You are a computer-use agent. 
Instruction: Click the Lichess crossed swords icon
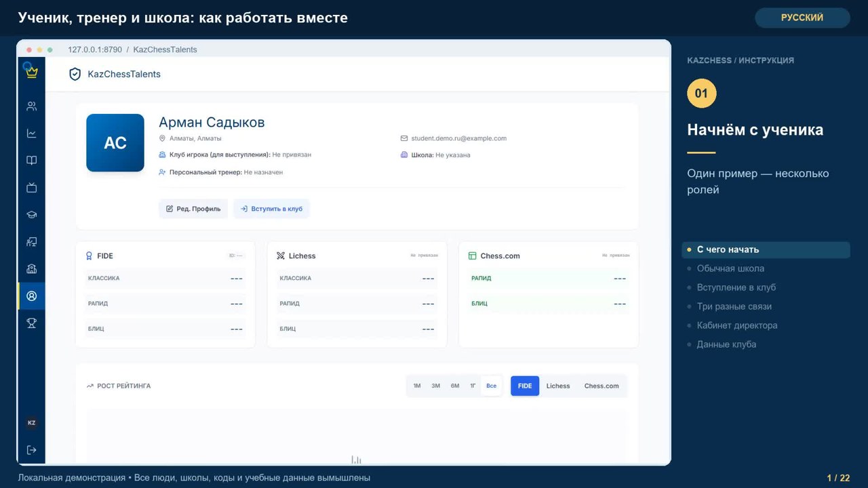(x=281, y=256)
